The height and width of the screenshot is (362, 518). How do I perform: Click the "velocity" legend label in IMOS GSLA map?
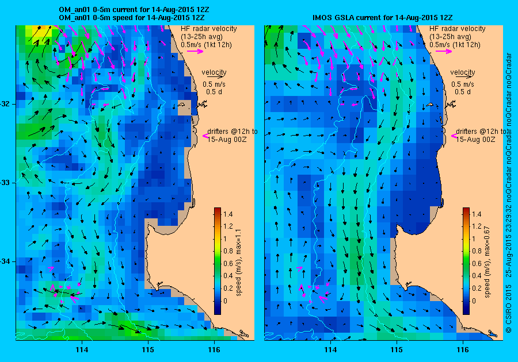click(463, 72)
